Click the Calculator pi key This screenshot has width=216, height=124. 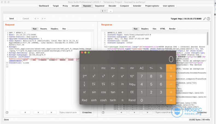[122, 100]
